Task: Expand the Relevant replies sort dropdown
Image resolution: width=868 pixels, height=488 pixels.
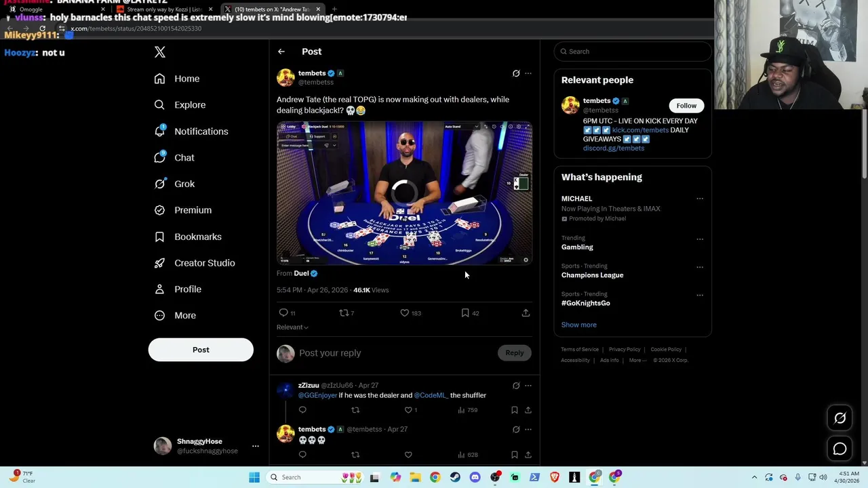Action: click(x=292, y=327)
